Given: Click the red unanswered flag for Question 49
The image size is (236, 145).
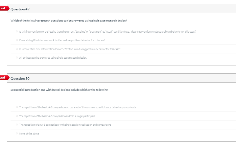Looking at the screenshot, I should [4, 8].
